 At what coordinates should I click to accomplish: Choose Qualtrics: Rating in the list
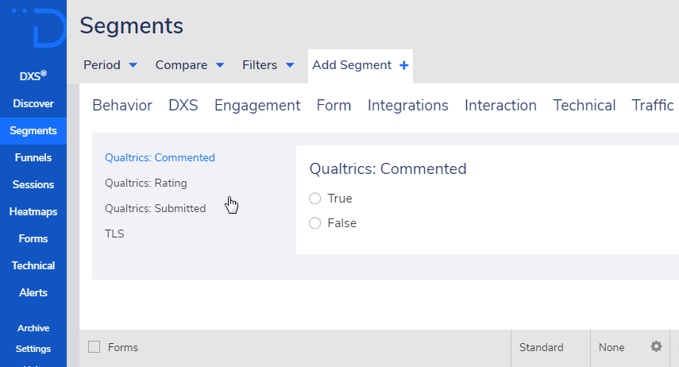[x=146, y=183]
